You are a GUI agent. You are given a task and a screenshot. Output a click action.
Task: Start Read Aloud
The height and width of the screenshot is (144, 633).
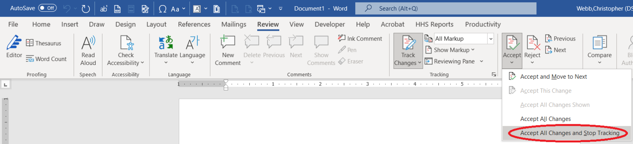coord(88,50)
